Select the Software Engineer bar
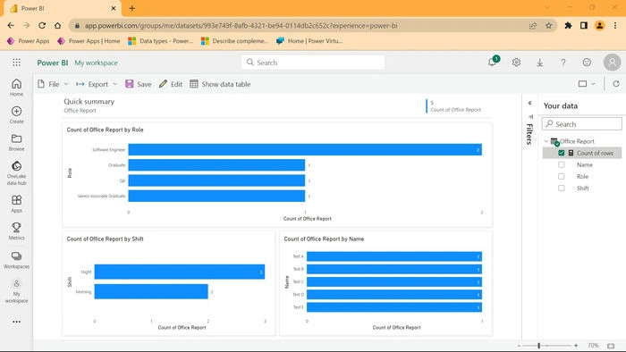 click(305, 149)
